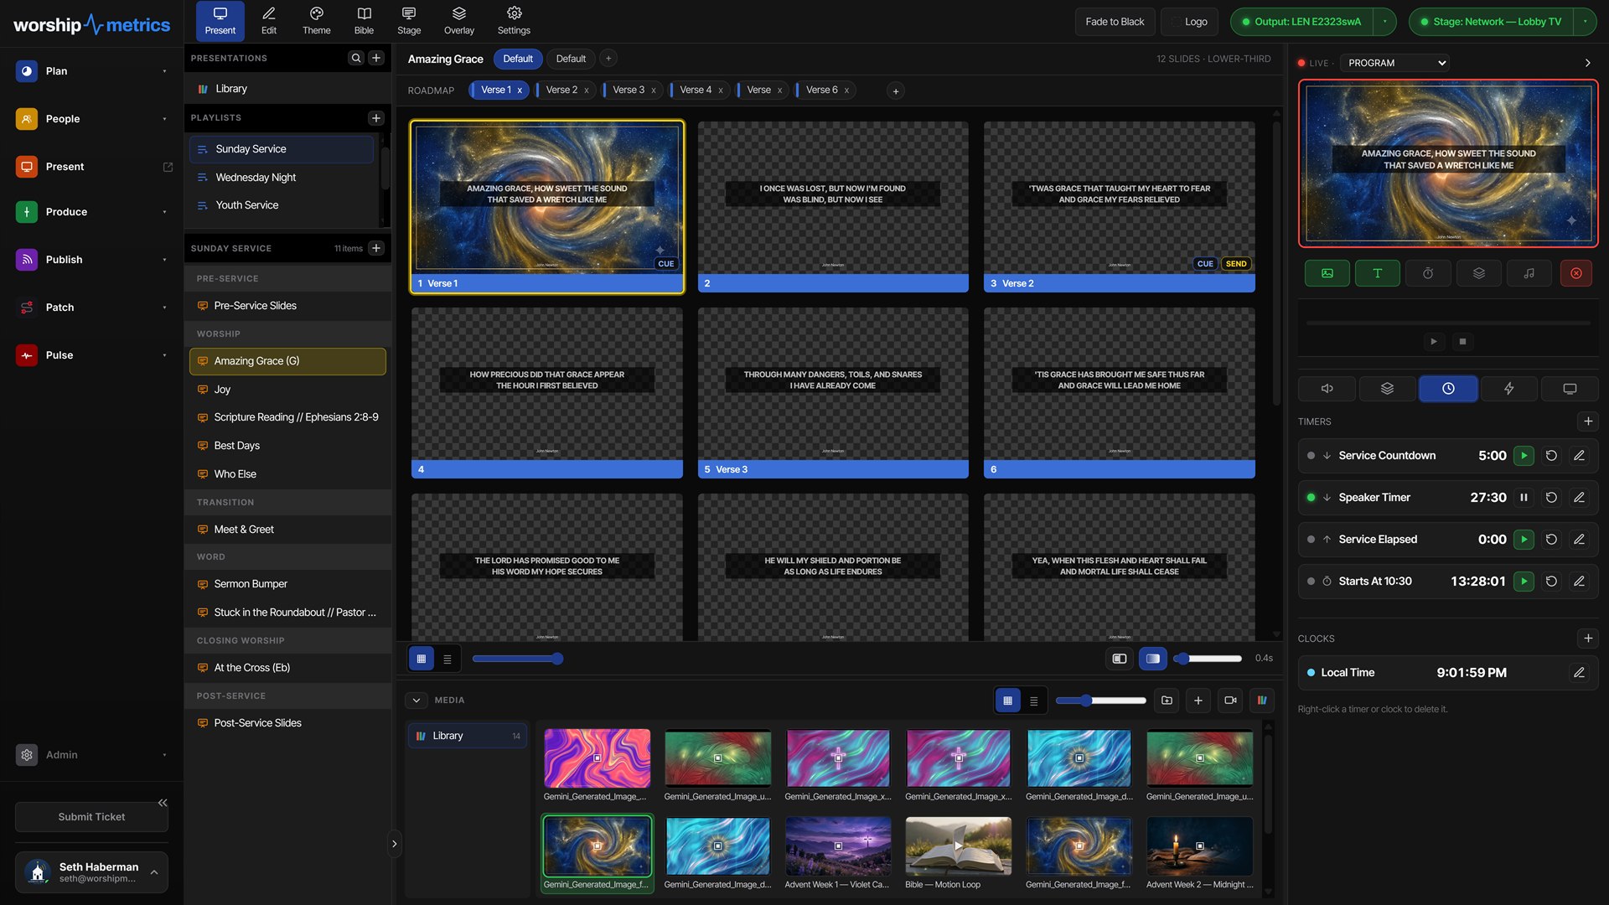The height and width of the screenshot is (905, 1609).
Task: Open the lightning bolt macros tab
Action: tap(1508, 389)
